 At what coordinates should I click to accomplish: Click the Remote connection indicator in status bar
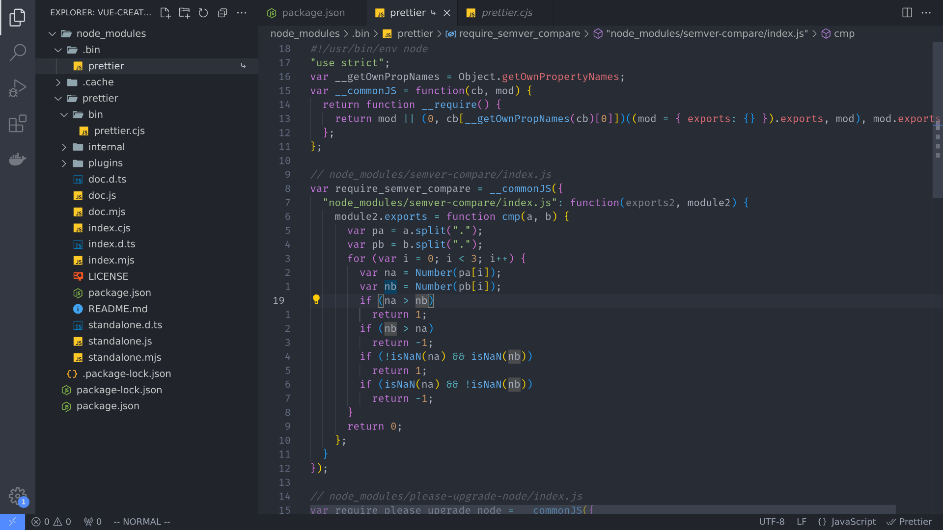(12, 522)
